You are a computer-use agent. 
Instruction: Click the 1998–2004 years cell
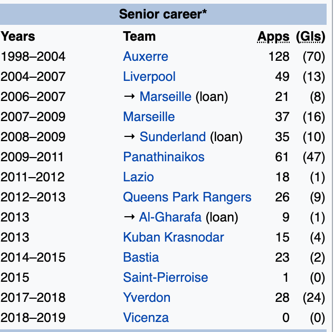(x=33, y=57)
